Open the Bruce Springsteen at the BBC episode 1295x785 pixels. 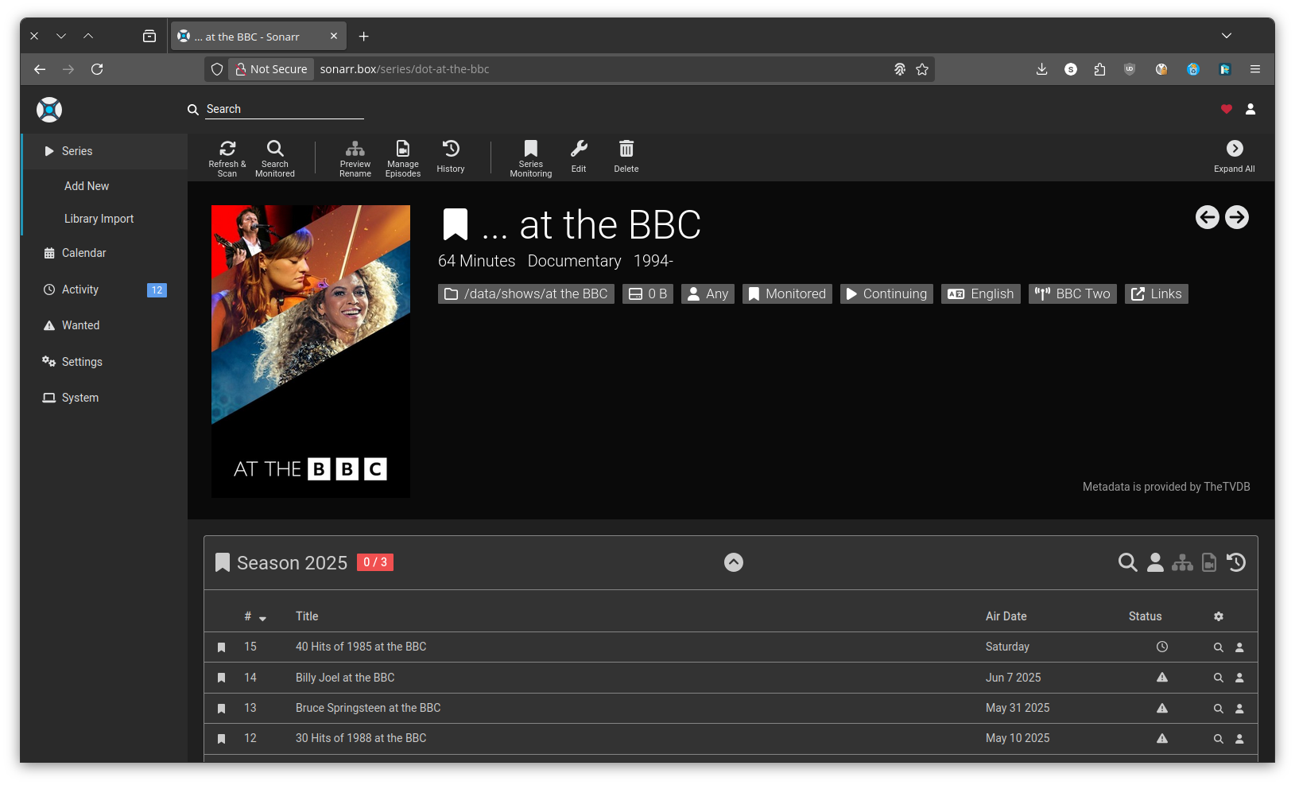368,708
